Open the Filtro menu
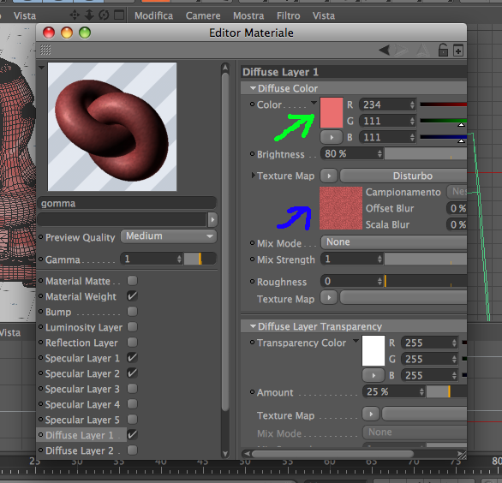 click(289, 15)
